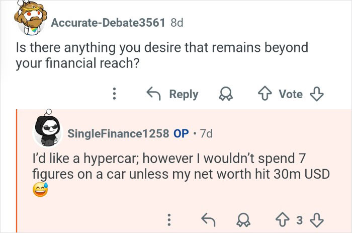Click the Vote label on top comment
Image resolution: width=352 pixels, height=233 pixels.
[291, 94]
